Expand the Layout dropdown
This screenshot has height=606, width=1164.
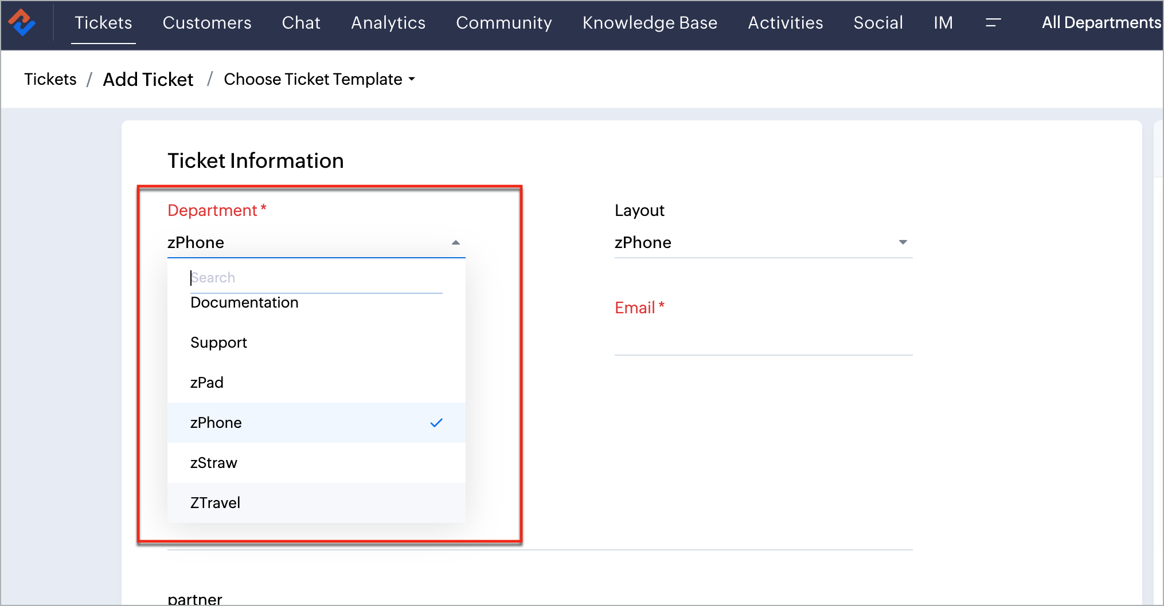coord(903,242)
